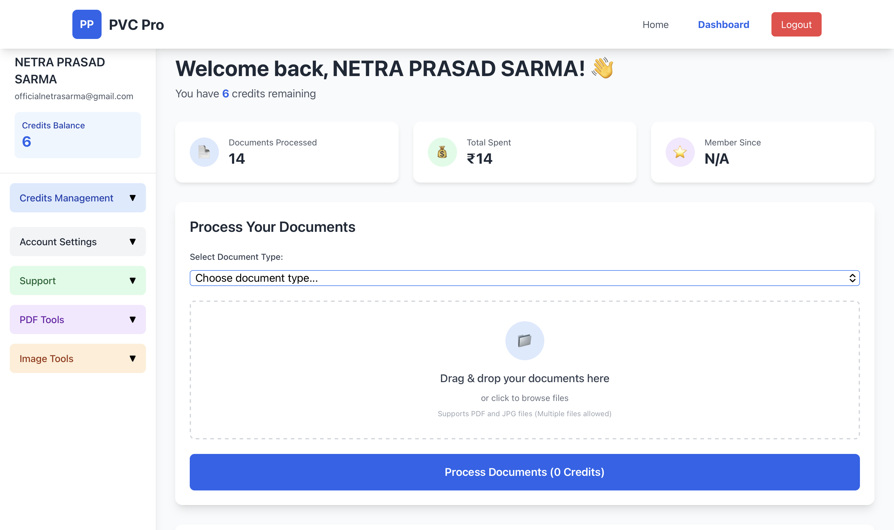Expand the Account Settings section
Screen dimensions: 894x530
point(78,242)
